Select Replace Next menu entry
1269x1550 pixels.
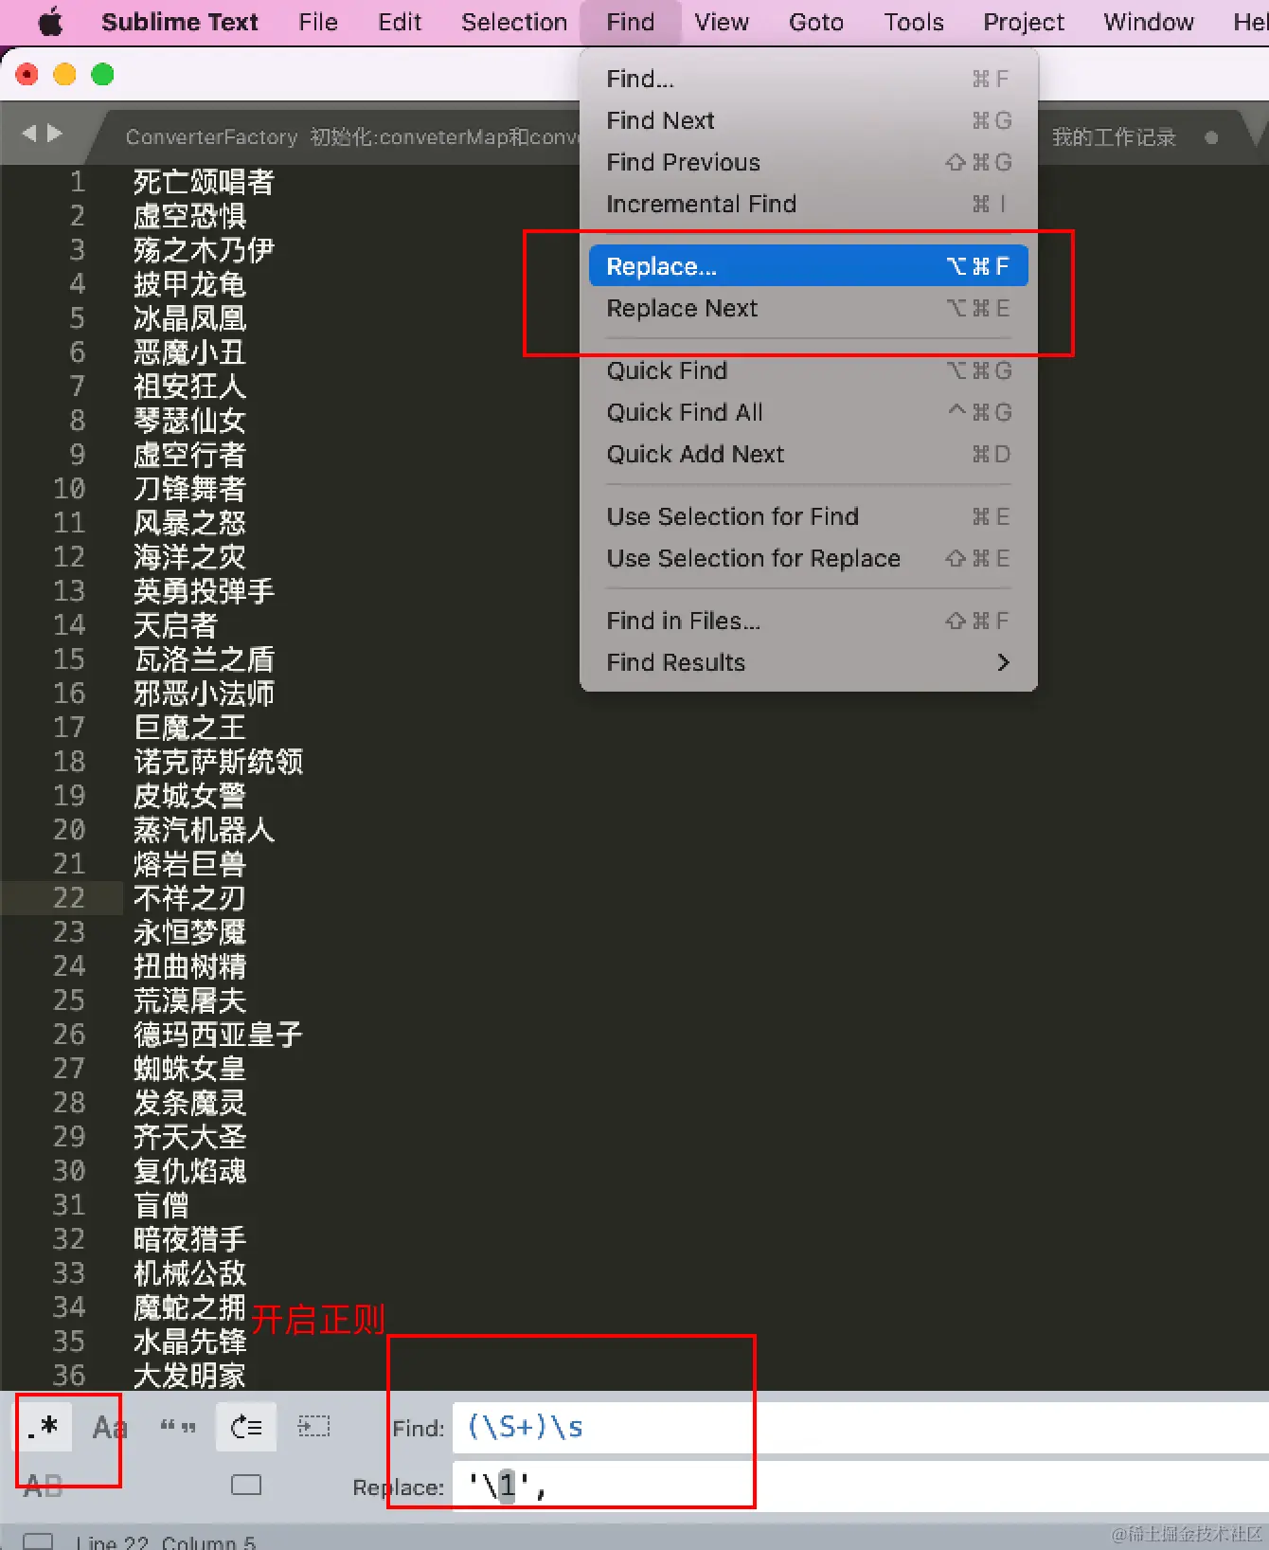[x=808, y=308]
